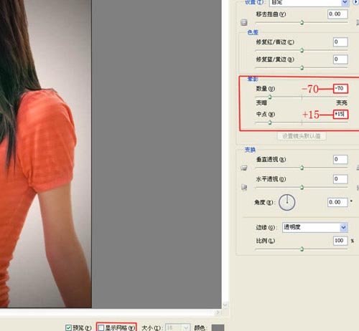Click the vignette 数量 amount slider handle
Screen dimensions: 359x331
(x=270, y=97)
